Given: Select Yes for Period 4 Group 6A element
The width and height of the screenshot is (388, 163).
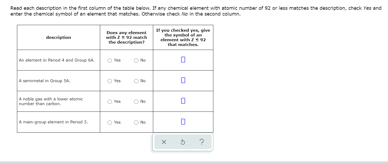Looking at the screenshot, I should [x=109, y=60].
